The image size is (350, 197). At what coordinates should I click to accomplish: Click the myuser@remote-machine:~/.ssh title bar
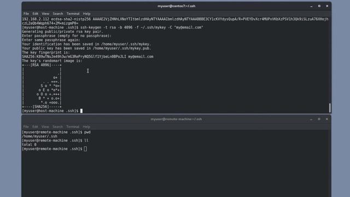[x=176, y=119]
